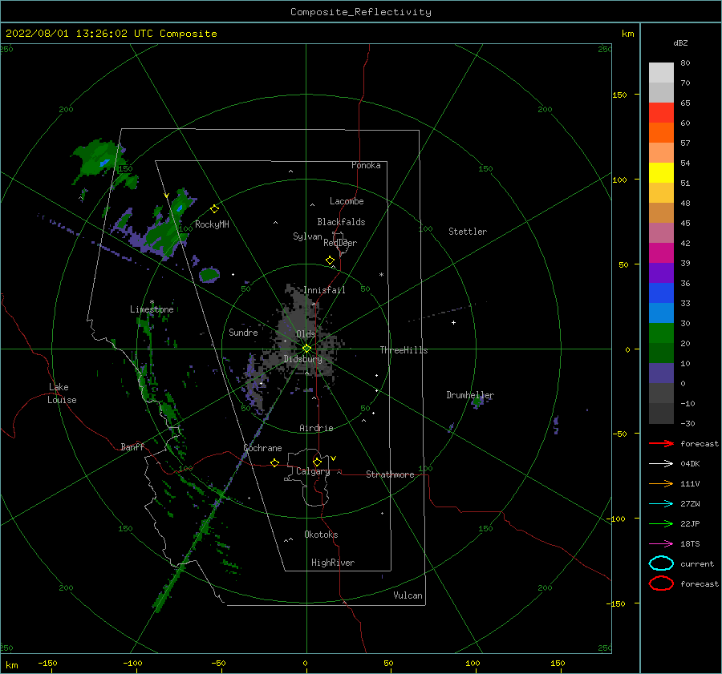Click the Composite_Reflectivity title text
This screenshot has height=674, width=722.
pos(360,12)
